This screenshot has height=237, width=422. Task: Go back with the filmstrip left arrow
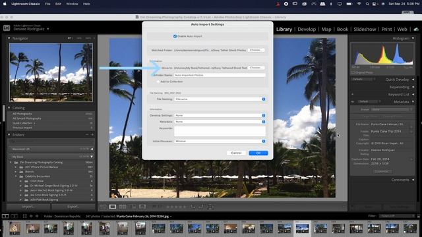(31, 216)
